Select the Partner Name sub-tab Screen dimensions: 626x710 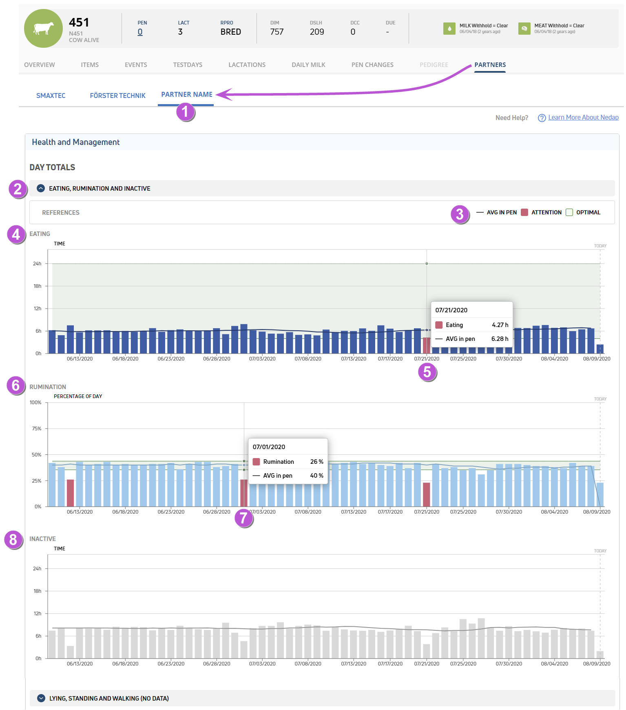(187, 94)
